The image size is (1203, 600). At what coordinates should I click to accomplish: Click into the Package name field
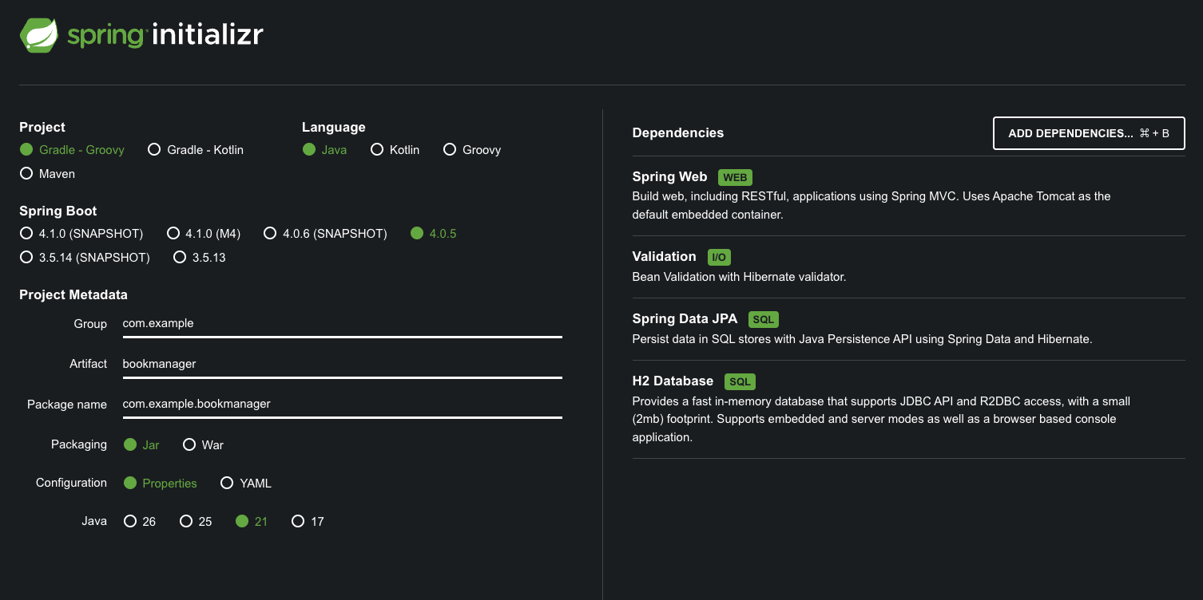tap(342, 404)
